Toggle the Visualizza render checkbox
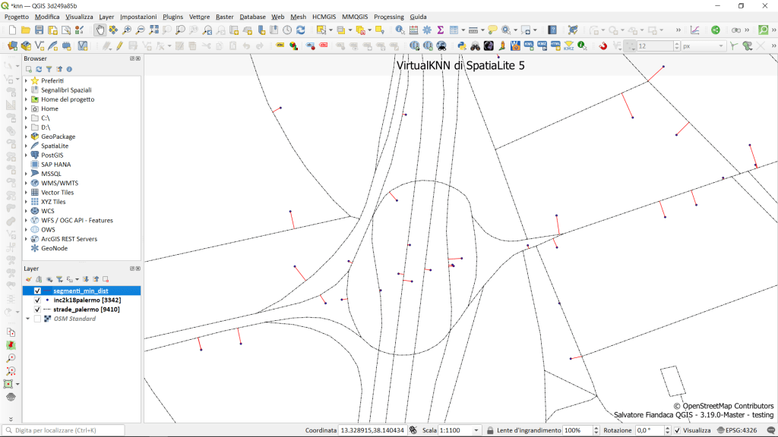 [x=677, y=430]
